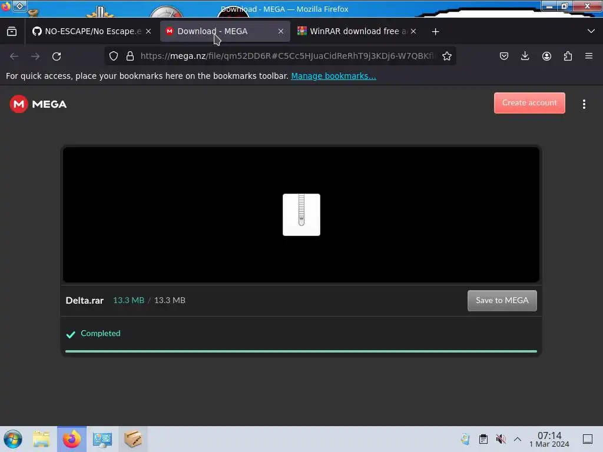
Task: Click the Delta.rar file name
Action: pos(85,301)
